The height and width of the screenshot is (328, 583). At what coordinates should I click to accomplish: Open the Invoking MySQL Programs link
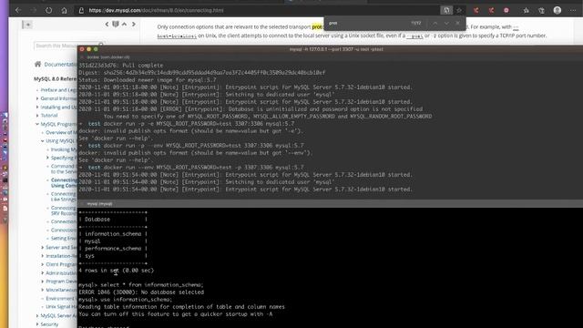[64, 149]
